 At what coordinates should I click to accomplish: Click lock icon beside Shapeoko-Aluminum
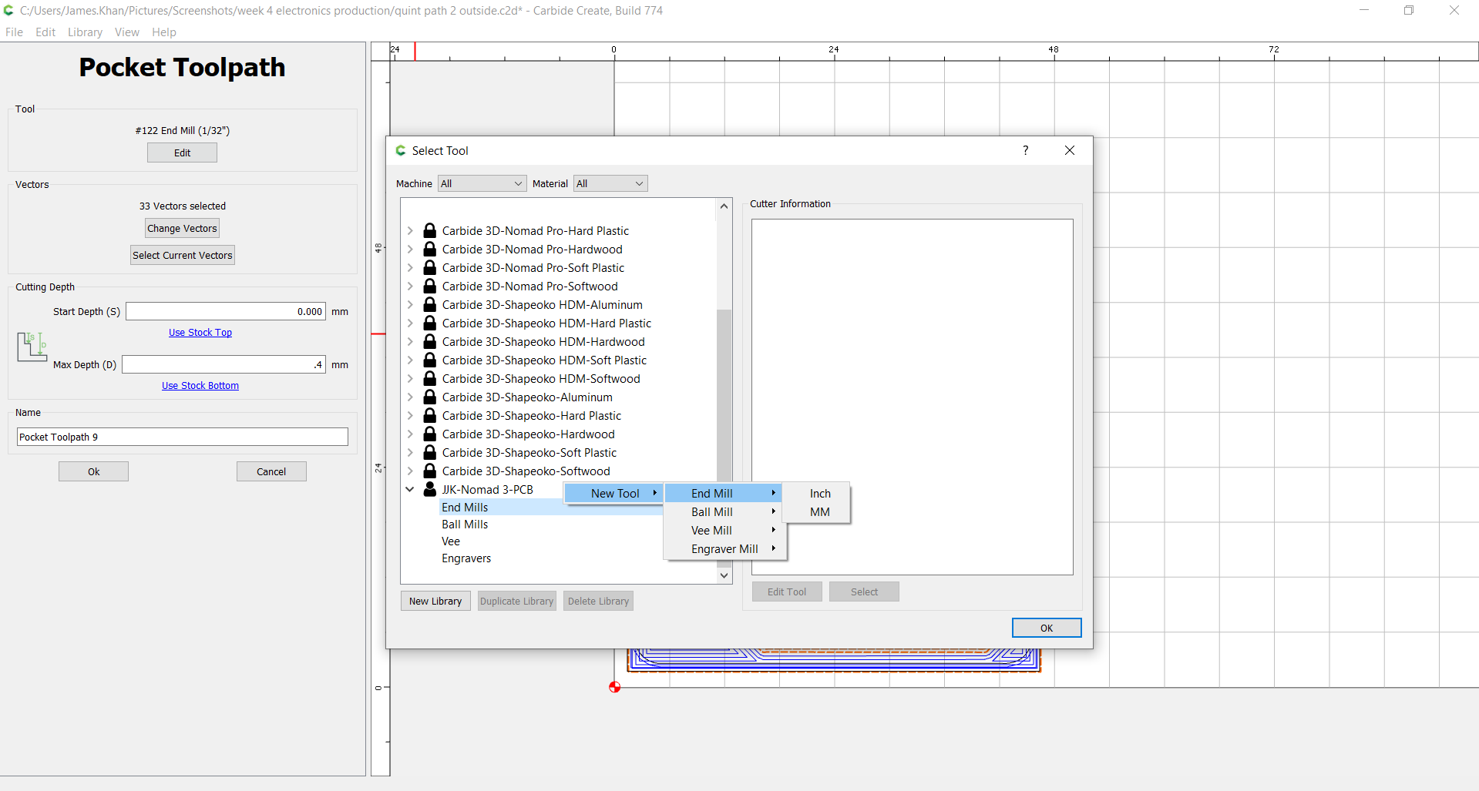tap(430, 397)
